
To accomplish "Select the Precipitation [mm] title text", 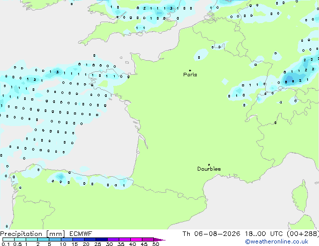I will [33, 234].
